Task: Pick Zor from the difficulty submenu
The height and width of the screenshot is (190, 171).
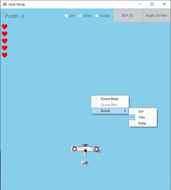Action: tap(141, 111)
